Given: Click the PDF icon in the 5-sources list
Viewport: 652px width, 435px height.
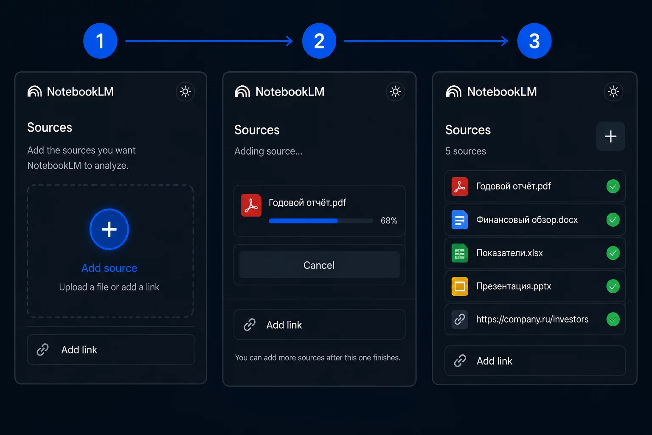Looking at the screenshot, I should pos(460,186).
